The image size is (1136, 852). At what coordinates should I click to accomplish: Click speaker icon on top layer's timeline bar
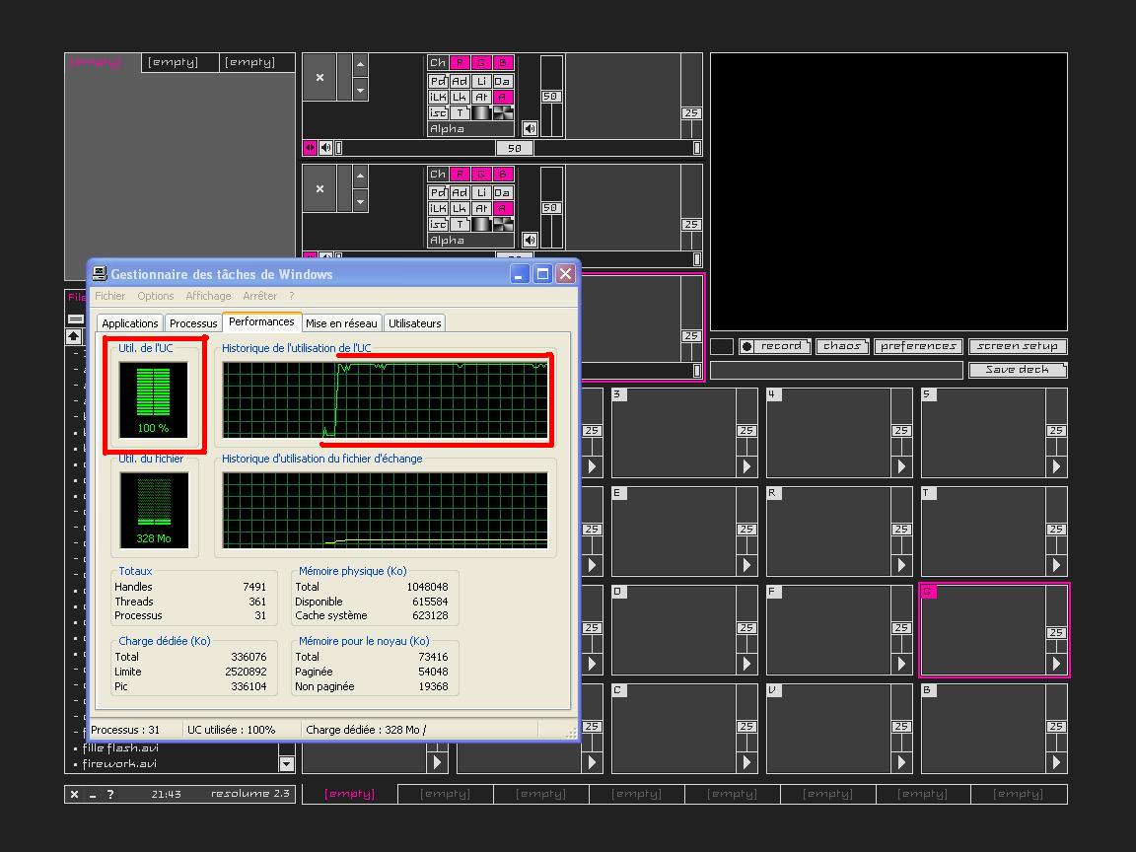pyautogui.click(x=326, y=148)
